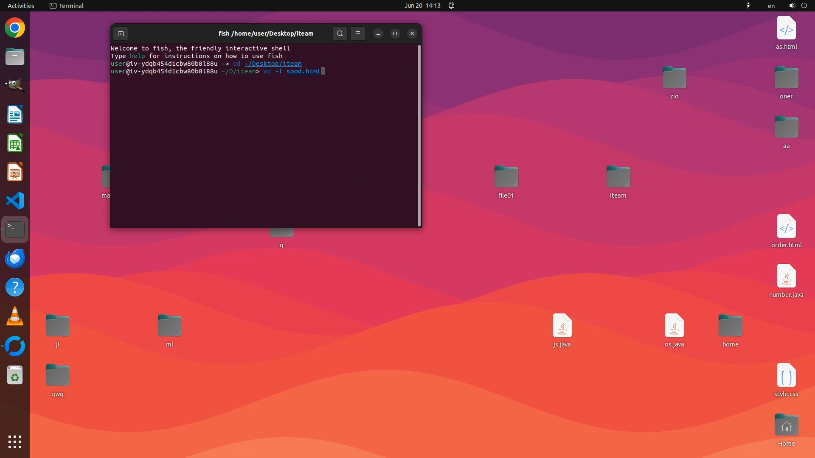
Task: Open the Activities overview
Action: (21, 6)
